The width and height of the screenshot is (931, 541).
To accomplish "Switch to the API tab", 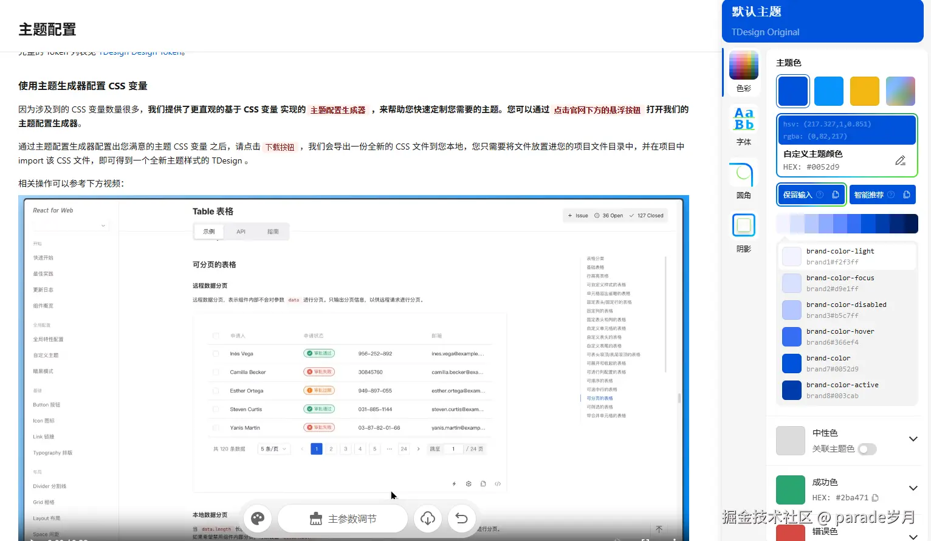I will pyautogui.click(x=241, y=231).
